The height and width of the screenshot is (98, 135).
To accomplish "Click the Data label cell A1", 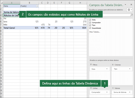I will [x=12, y=6].
